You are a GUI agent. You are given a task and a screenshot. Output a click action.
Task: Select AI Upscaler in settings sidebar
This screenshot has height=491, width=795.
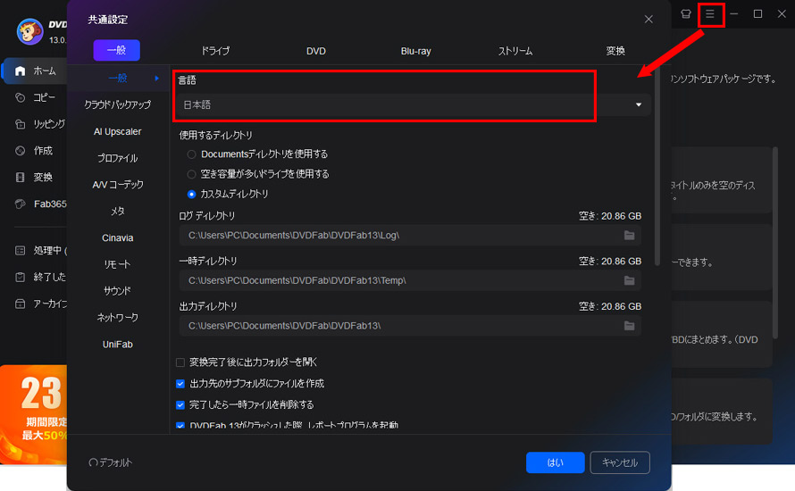118,132
